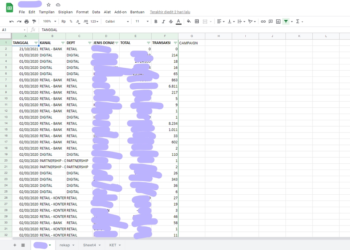Toggle the filter button in toolbar
The height and width of the screenshot is (250, 350).
coord(286,21)
